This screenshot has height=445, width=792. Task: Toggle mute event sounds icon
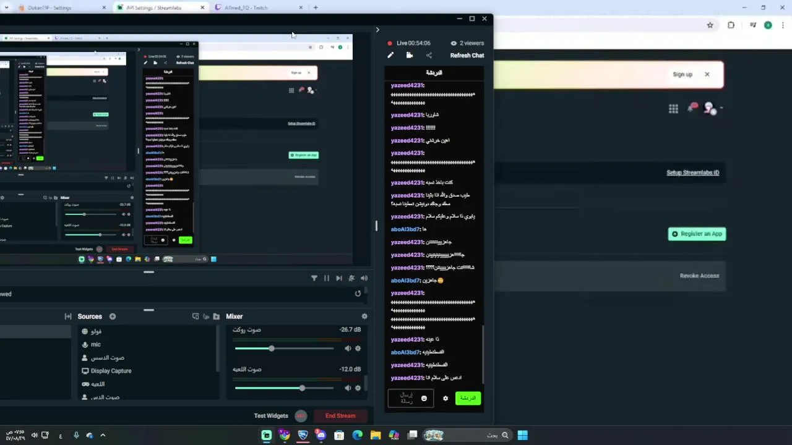(351, 278)
